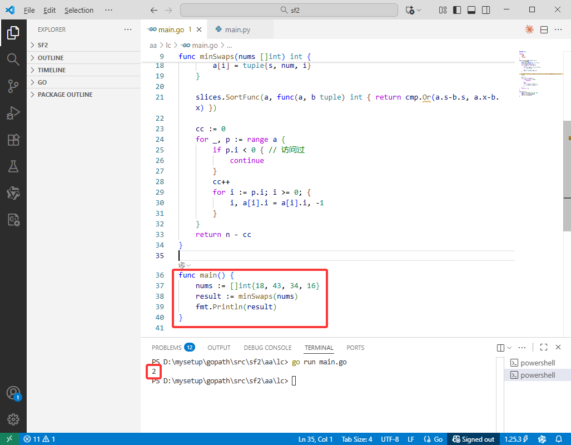Expand the SF2 folder section
571x445 pixels.
[84, 45]
